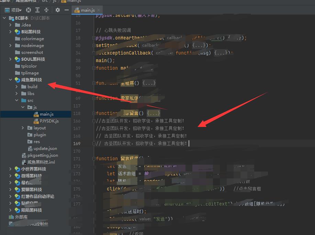Click the SOUL黑科技 module icon
Screen dimensions: 315x235
[x=17, y=59]
